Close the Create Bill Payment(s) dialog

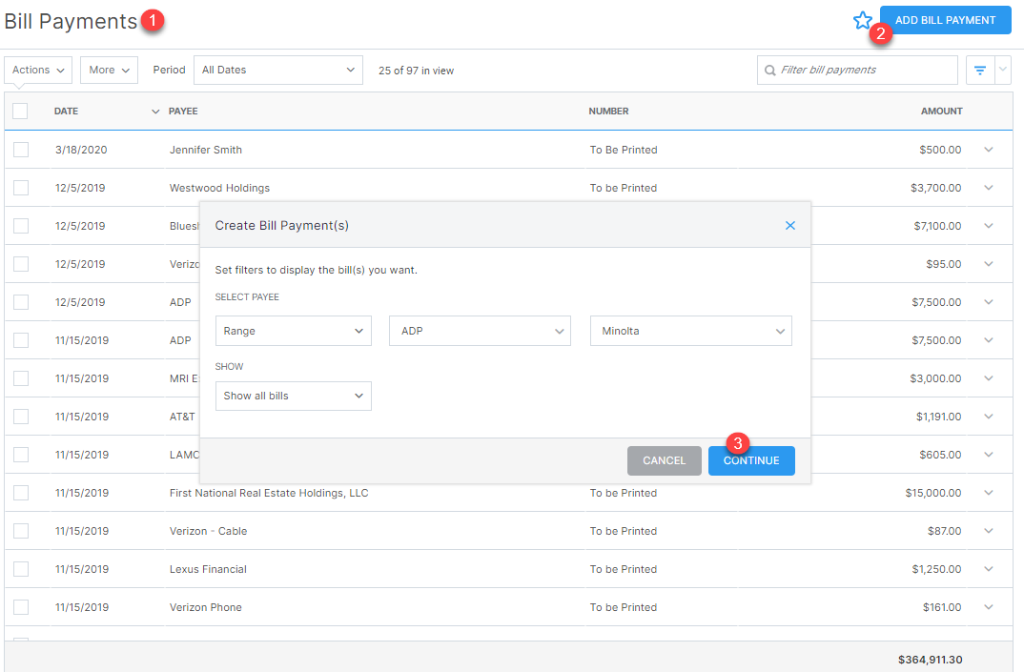coord(790,225)
